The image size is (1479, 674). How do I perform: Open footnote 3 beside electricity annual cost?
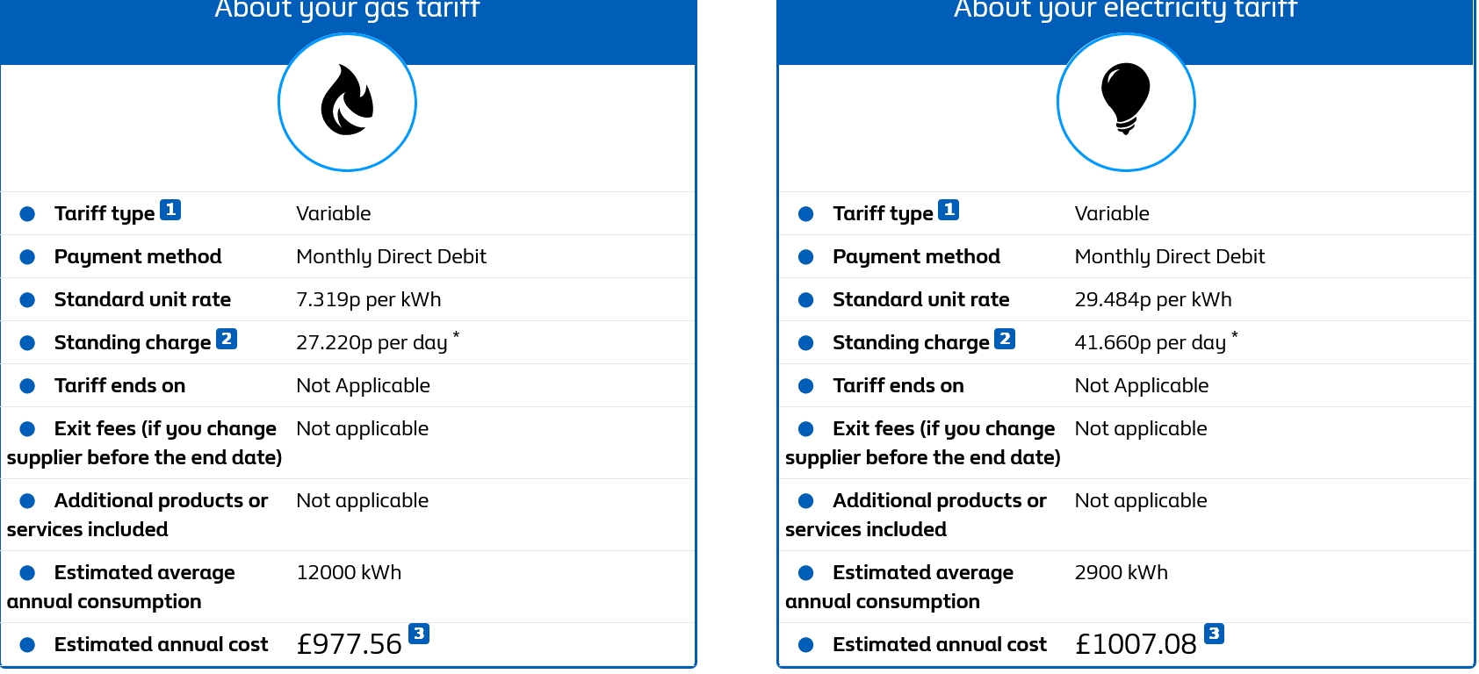click(x=1214, y=634)
